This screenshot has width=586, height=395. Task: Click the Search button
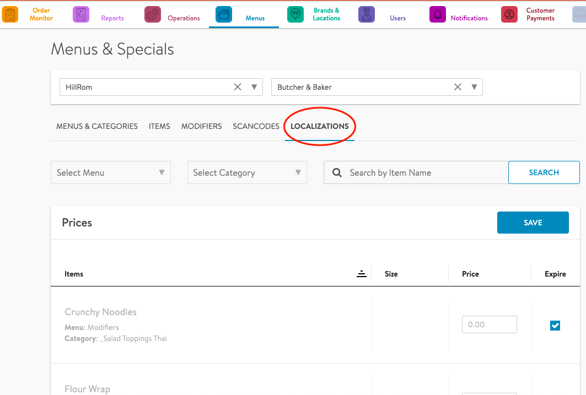pos(544,172)
